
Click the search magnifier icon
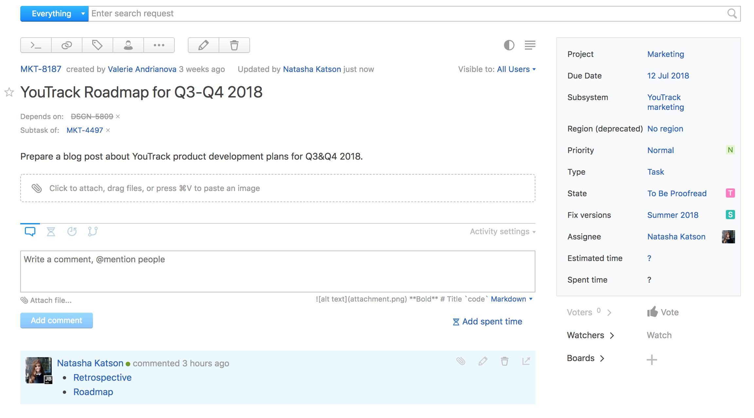coord(732,13)
